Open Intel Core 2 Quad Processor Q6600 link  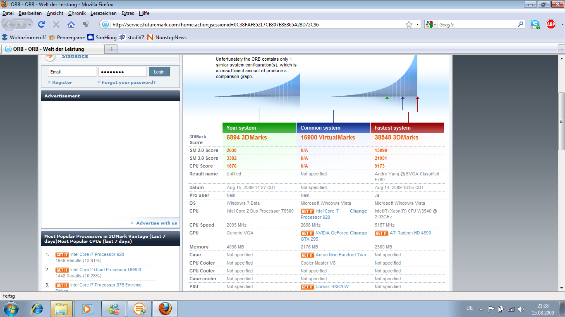(x=105, y=270)
